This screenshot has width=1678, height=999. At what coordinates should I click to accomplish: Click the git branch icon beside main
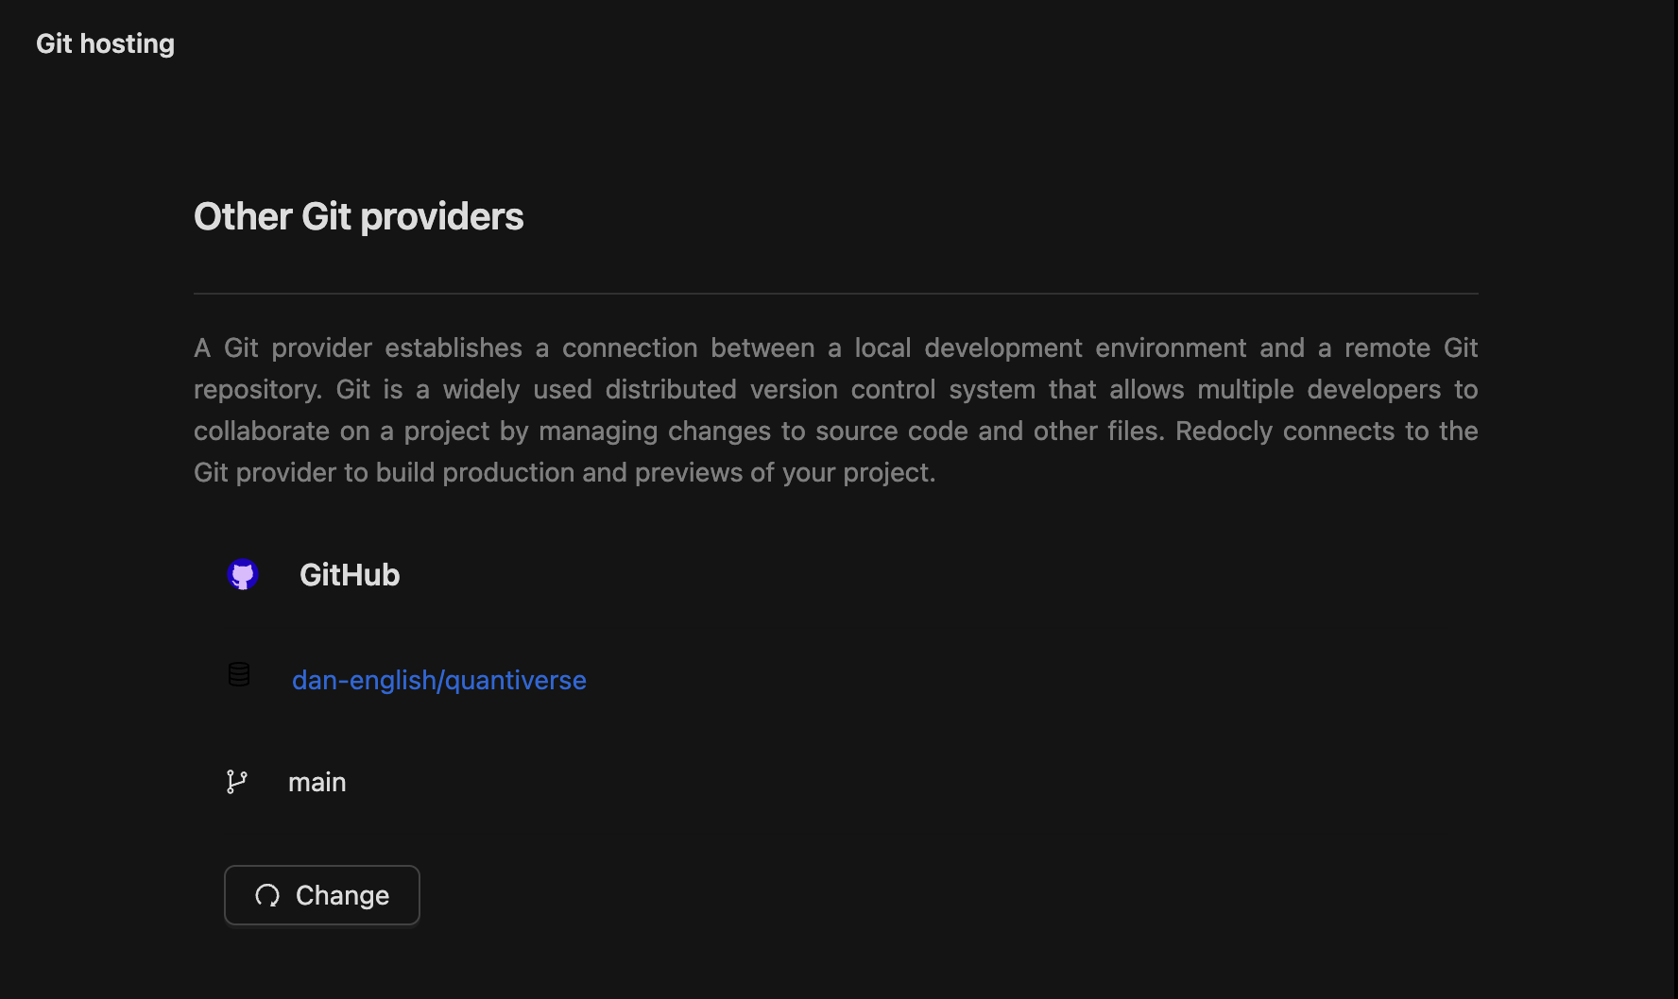[237, 782]
